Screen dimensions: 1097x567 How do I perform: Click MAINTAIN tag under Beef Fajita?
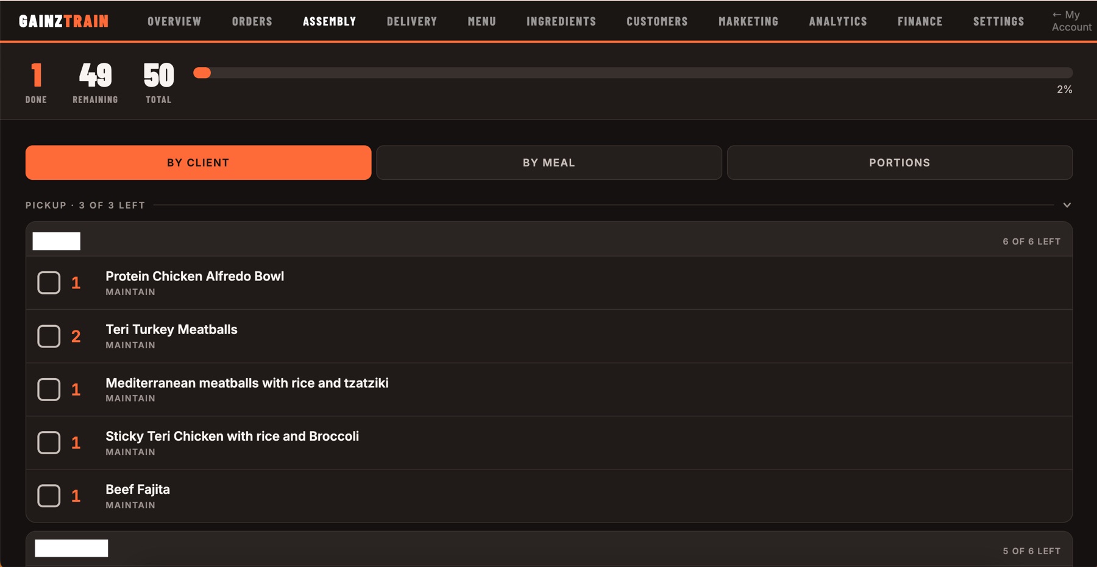(x=130, y=505)
